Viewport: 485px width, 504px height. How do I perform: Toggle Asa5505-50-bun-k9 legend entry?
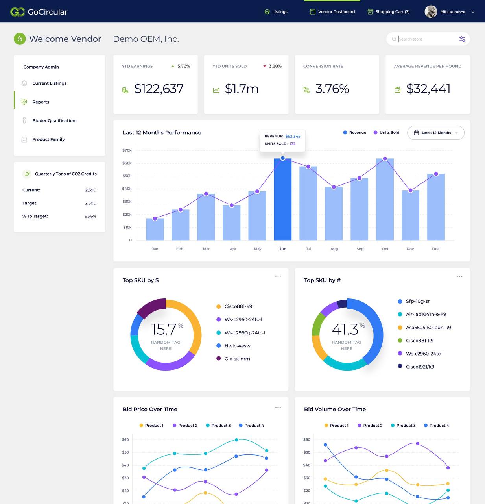[424, 328]
